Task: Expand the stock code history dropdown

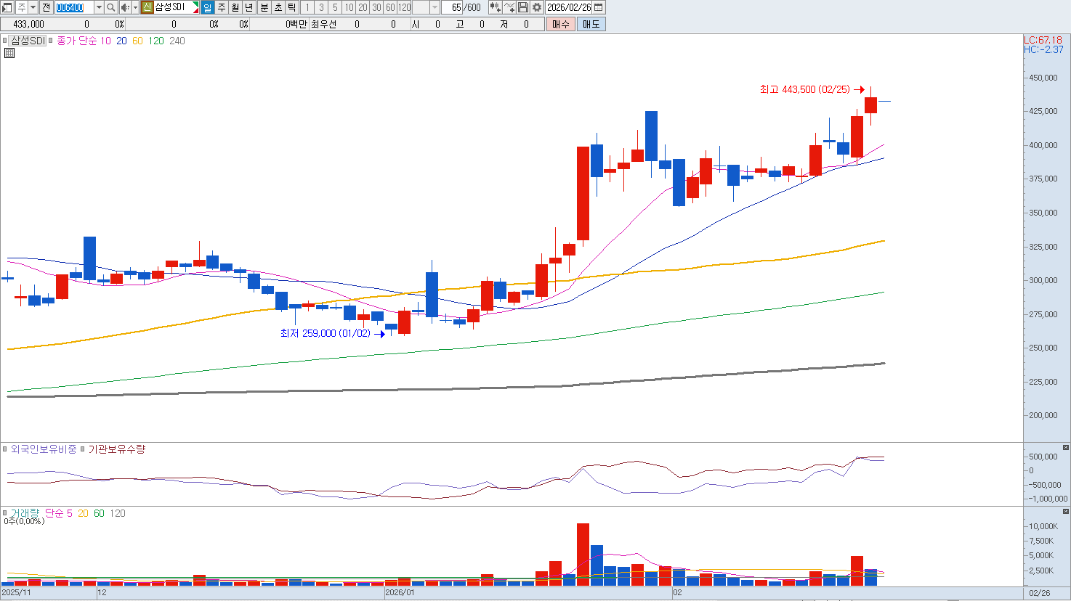Action: tap(99, 7)
